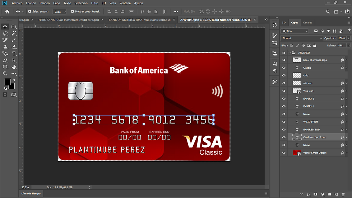Expand effects of Classic layer
This screenshot has width=352, height=198.
pyautogui.click(x=347, y=68)
